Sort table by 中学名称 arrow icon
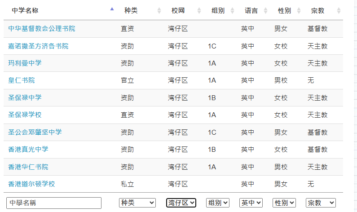Viewport: 357px width, 212px height. (112, 9)
